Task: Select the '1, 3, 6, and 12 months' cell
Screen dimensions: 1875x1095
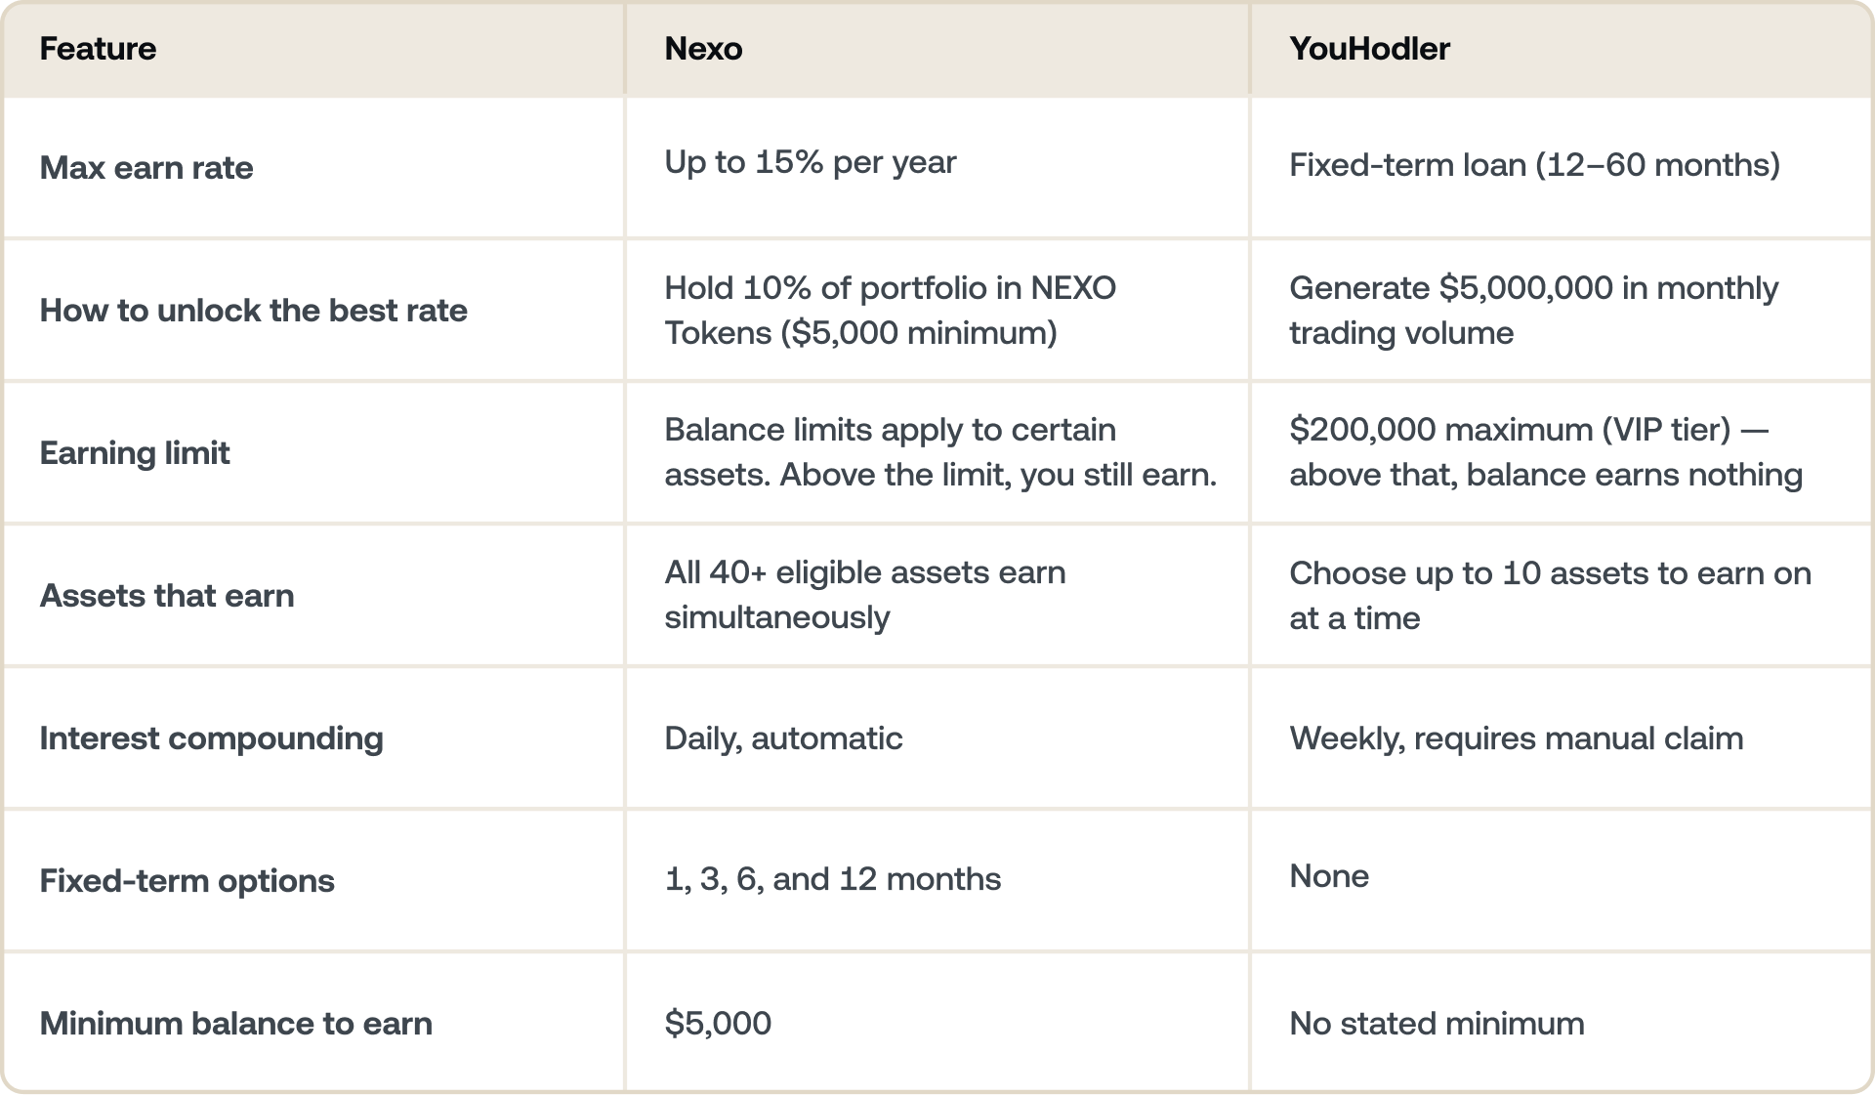Action: [x=832, y=878]
